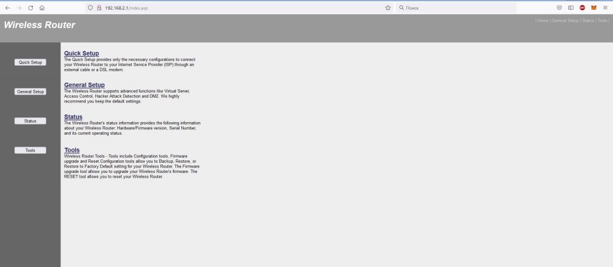Click the search magnifier icon

tap(401, 8)
